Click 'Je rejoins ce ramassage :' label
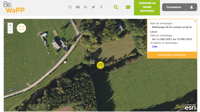This screenshot has width=200, height=112. pyautogui.click(x=164, y=43)
